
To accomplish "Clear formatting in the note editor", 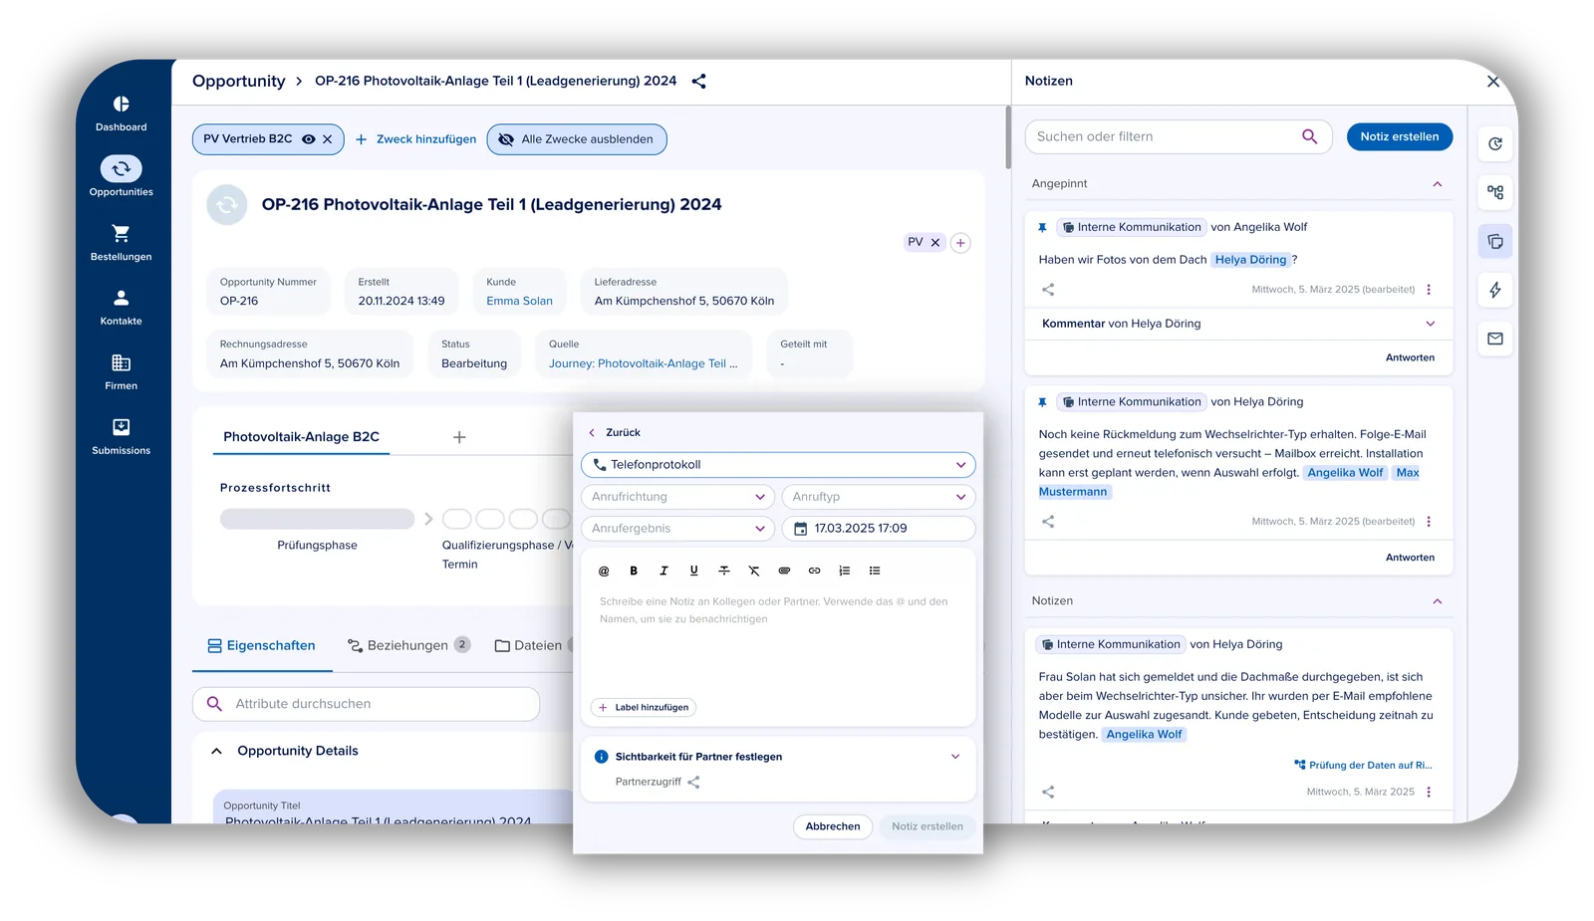I will click(754, 572).
